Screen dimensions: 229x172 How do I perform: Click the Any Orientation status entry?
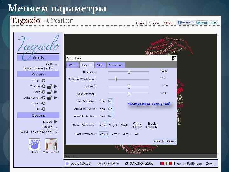[108, 163]
